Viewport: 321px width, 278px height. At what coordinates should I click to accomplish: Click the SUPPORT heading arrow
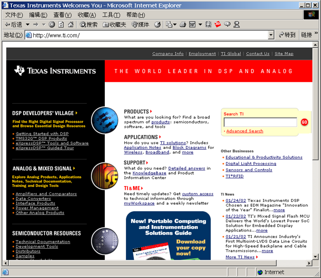147,163
